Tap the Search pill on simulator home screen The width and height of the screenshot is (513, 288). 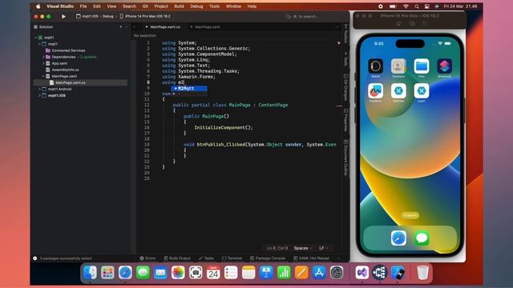[410, 215]
